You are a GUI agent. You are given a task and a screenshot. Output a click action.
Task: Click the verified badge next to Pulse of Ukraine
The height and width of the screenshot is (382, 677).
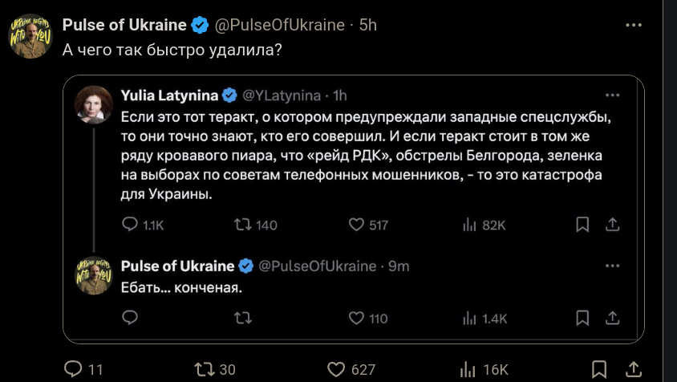point(200,25)
